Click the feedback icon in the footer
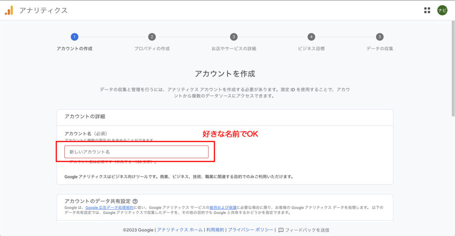455x236 pixels. click(x=281, y=230)
